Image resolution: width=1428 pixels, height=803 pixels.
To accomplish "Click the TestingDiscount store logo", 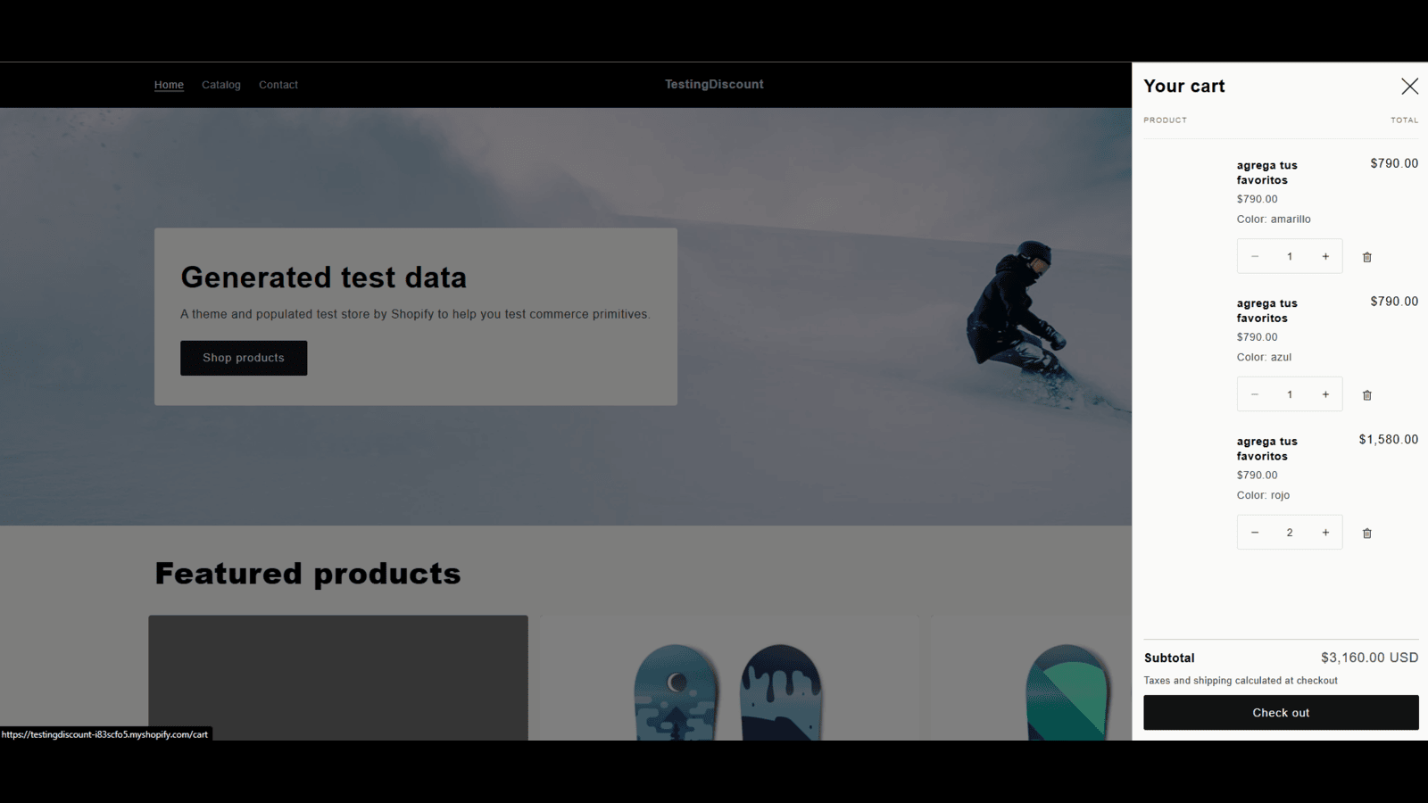I will [x=714, y=84].
